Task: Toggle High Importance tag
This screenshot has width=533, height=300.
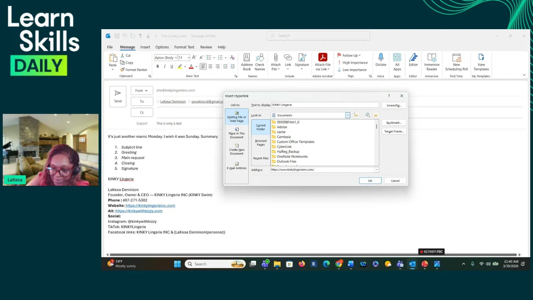Action: pyautogui.click(x=352, y=62)
